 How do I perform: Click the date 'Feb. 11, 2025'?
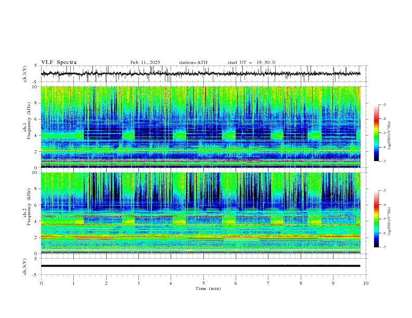click(145, 62)
